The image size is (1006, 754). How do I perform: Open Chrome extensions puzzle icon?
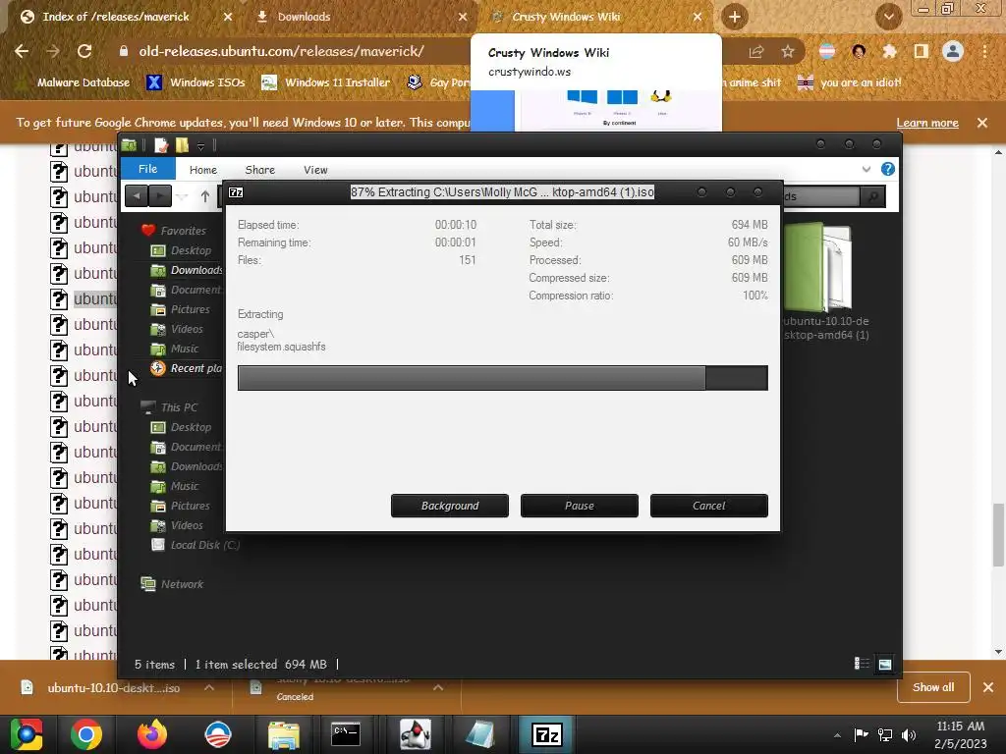[x=889, y=51]
